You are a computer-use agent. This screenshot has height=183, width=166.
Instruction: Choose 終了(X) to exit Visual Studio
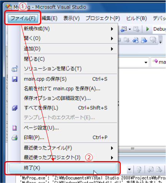63,168
